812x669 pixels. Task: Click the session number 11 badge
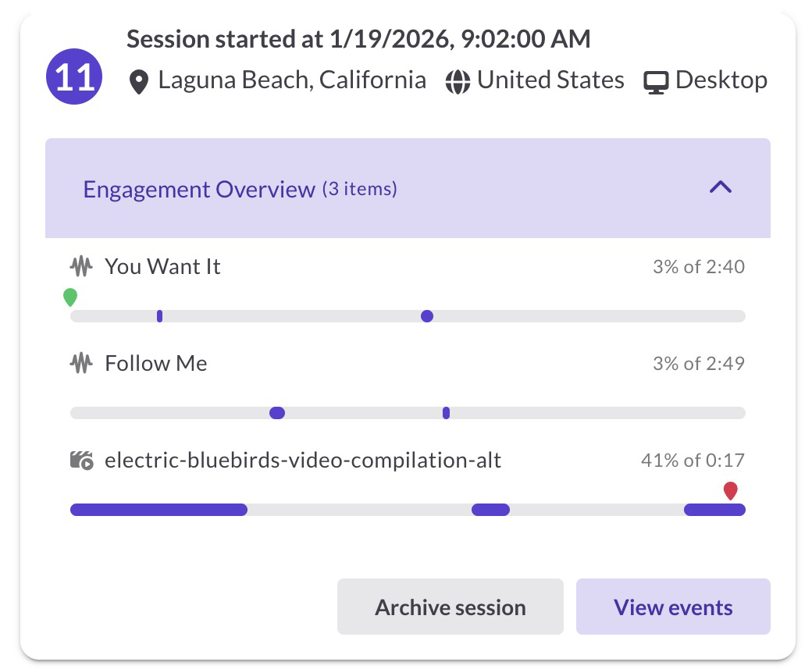coord(73,77)
